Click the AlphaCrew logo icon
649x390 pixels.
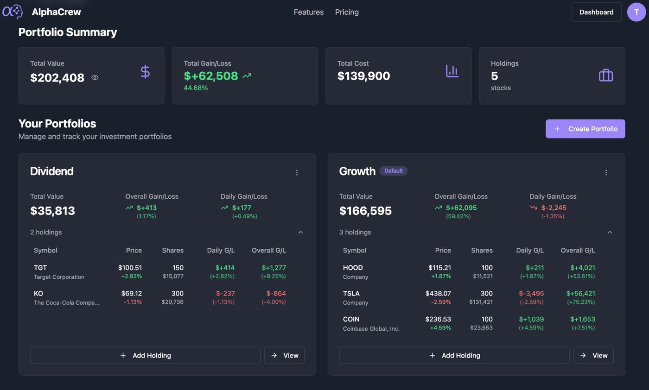point(12,12)
